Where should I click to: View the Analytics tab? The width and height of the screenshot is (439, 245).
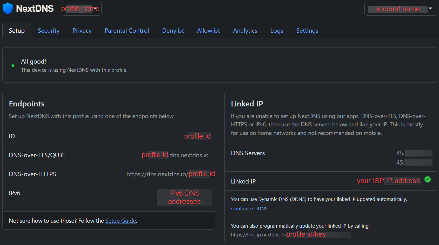(245, 31)
